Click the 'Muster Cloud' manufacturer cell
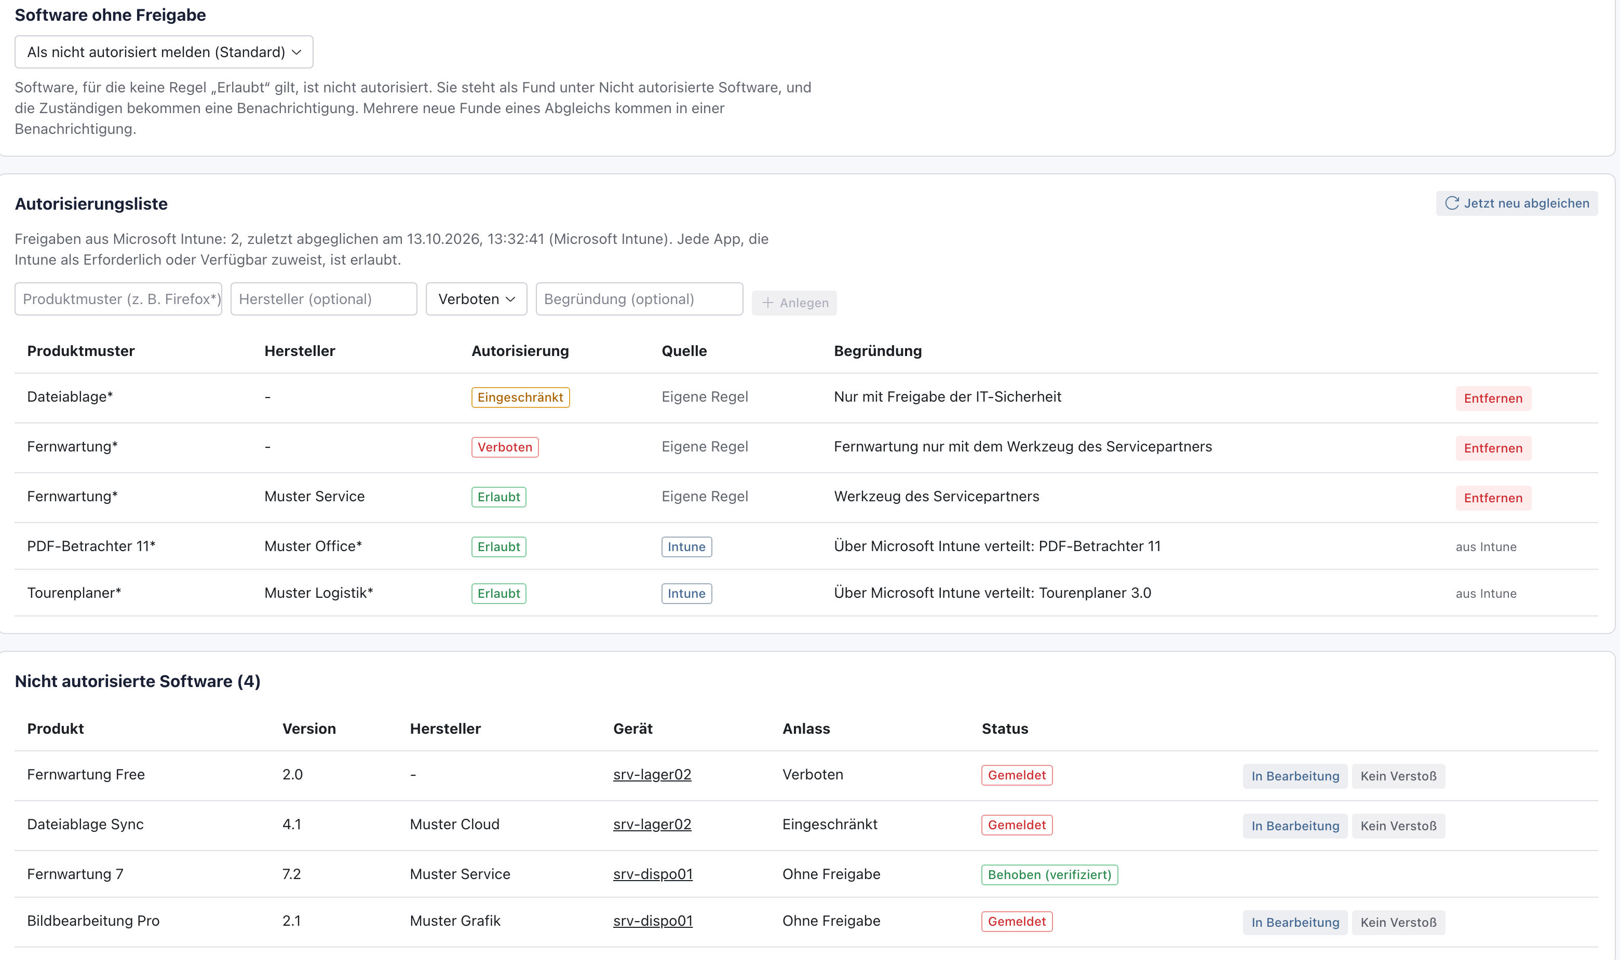1620x960 pixels. tap(454, 824)
